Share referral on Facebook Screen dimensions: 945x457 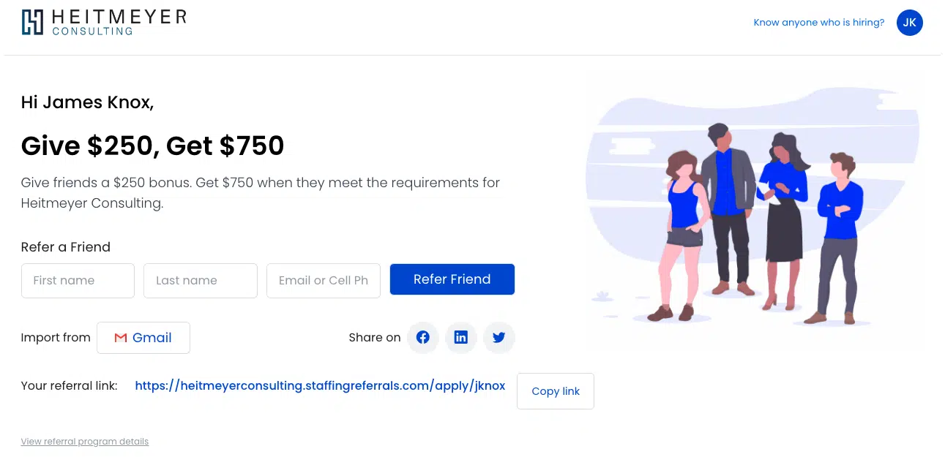(423, 338)
